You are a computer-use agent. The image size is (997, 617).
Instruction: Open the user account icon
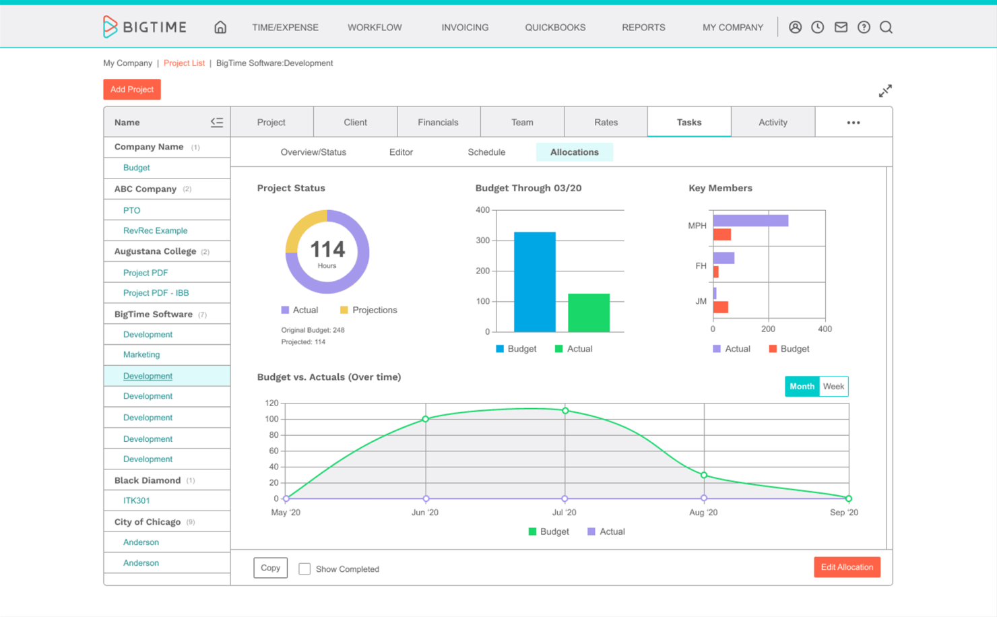pos(795,27)
